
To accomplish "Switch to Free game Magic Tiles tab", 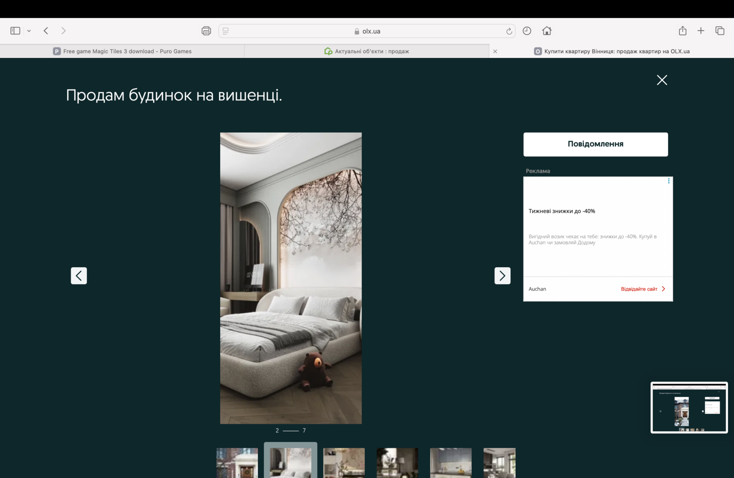I will (x=122, y=51).
